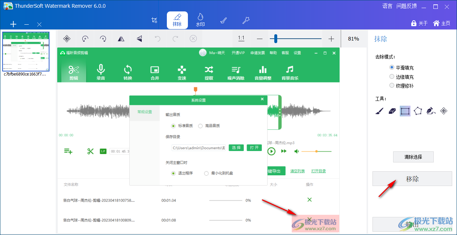Open the paintbrush tool tab

[x=223, y=20]
